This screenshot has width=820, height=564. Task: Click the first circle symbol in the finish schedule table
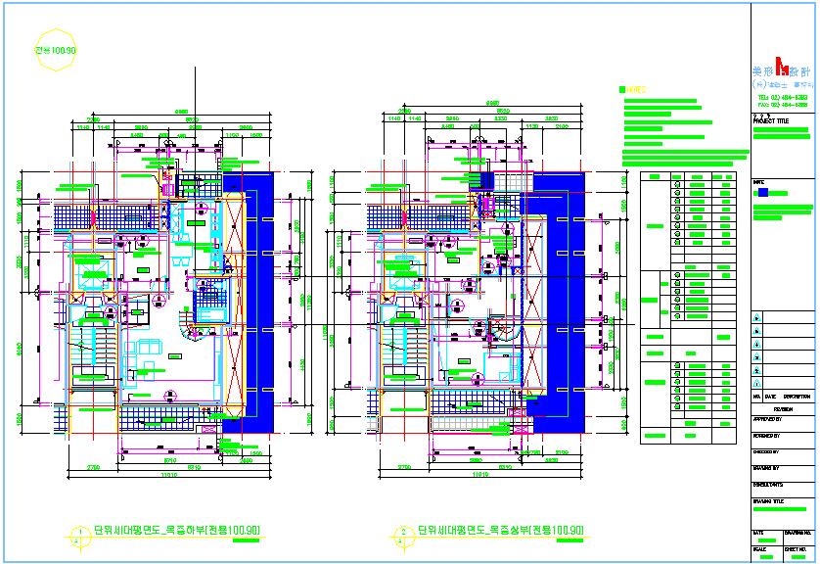tap(677, 180)
